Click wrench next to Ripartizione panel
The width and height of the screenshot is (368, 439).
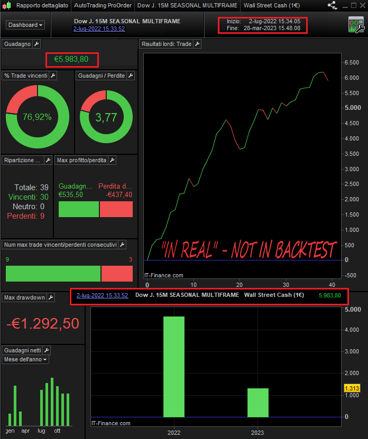(48, 160)
